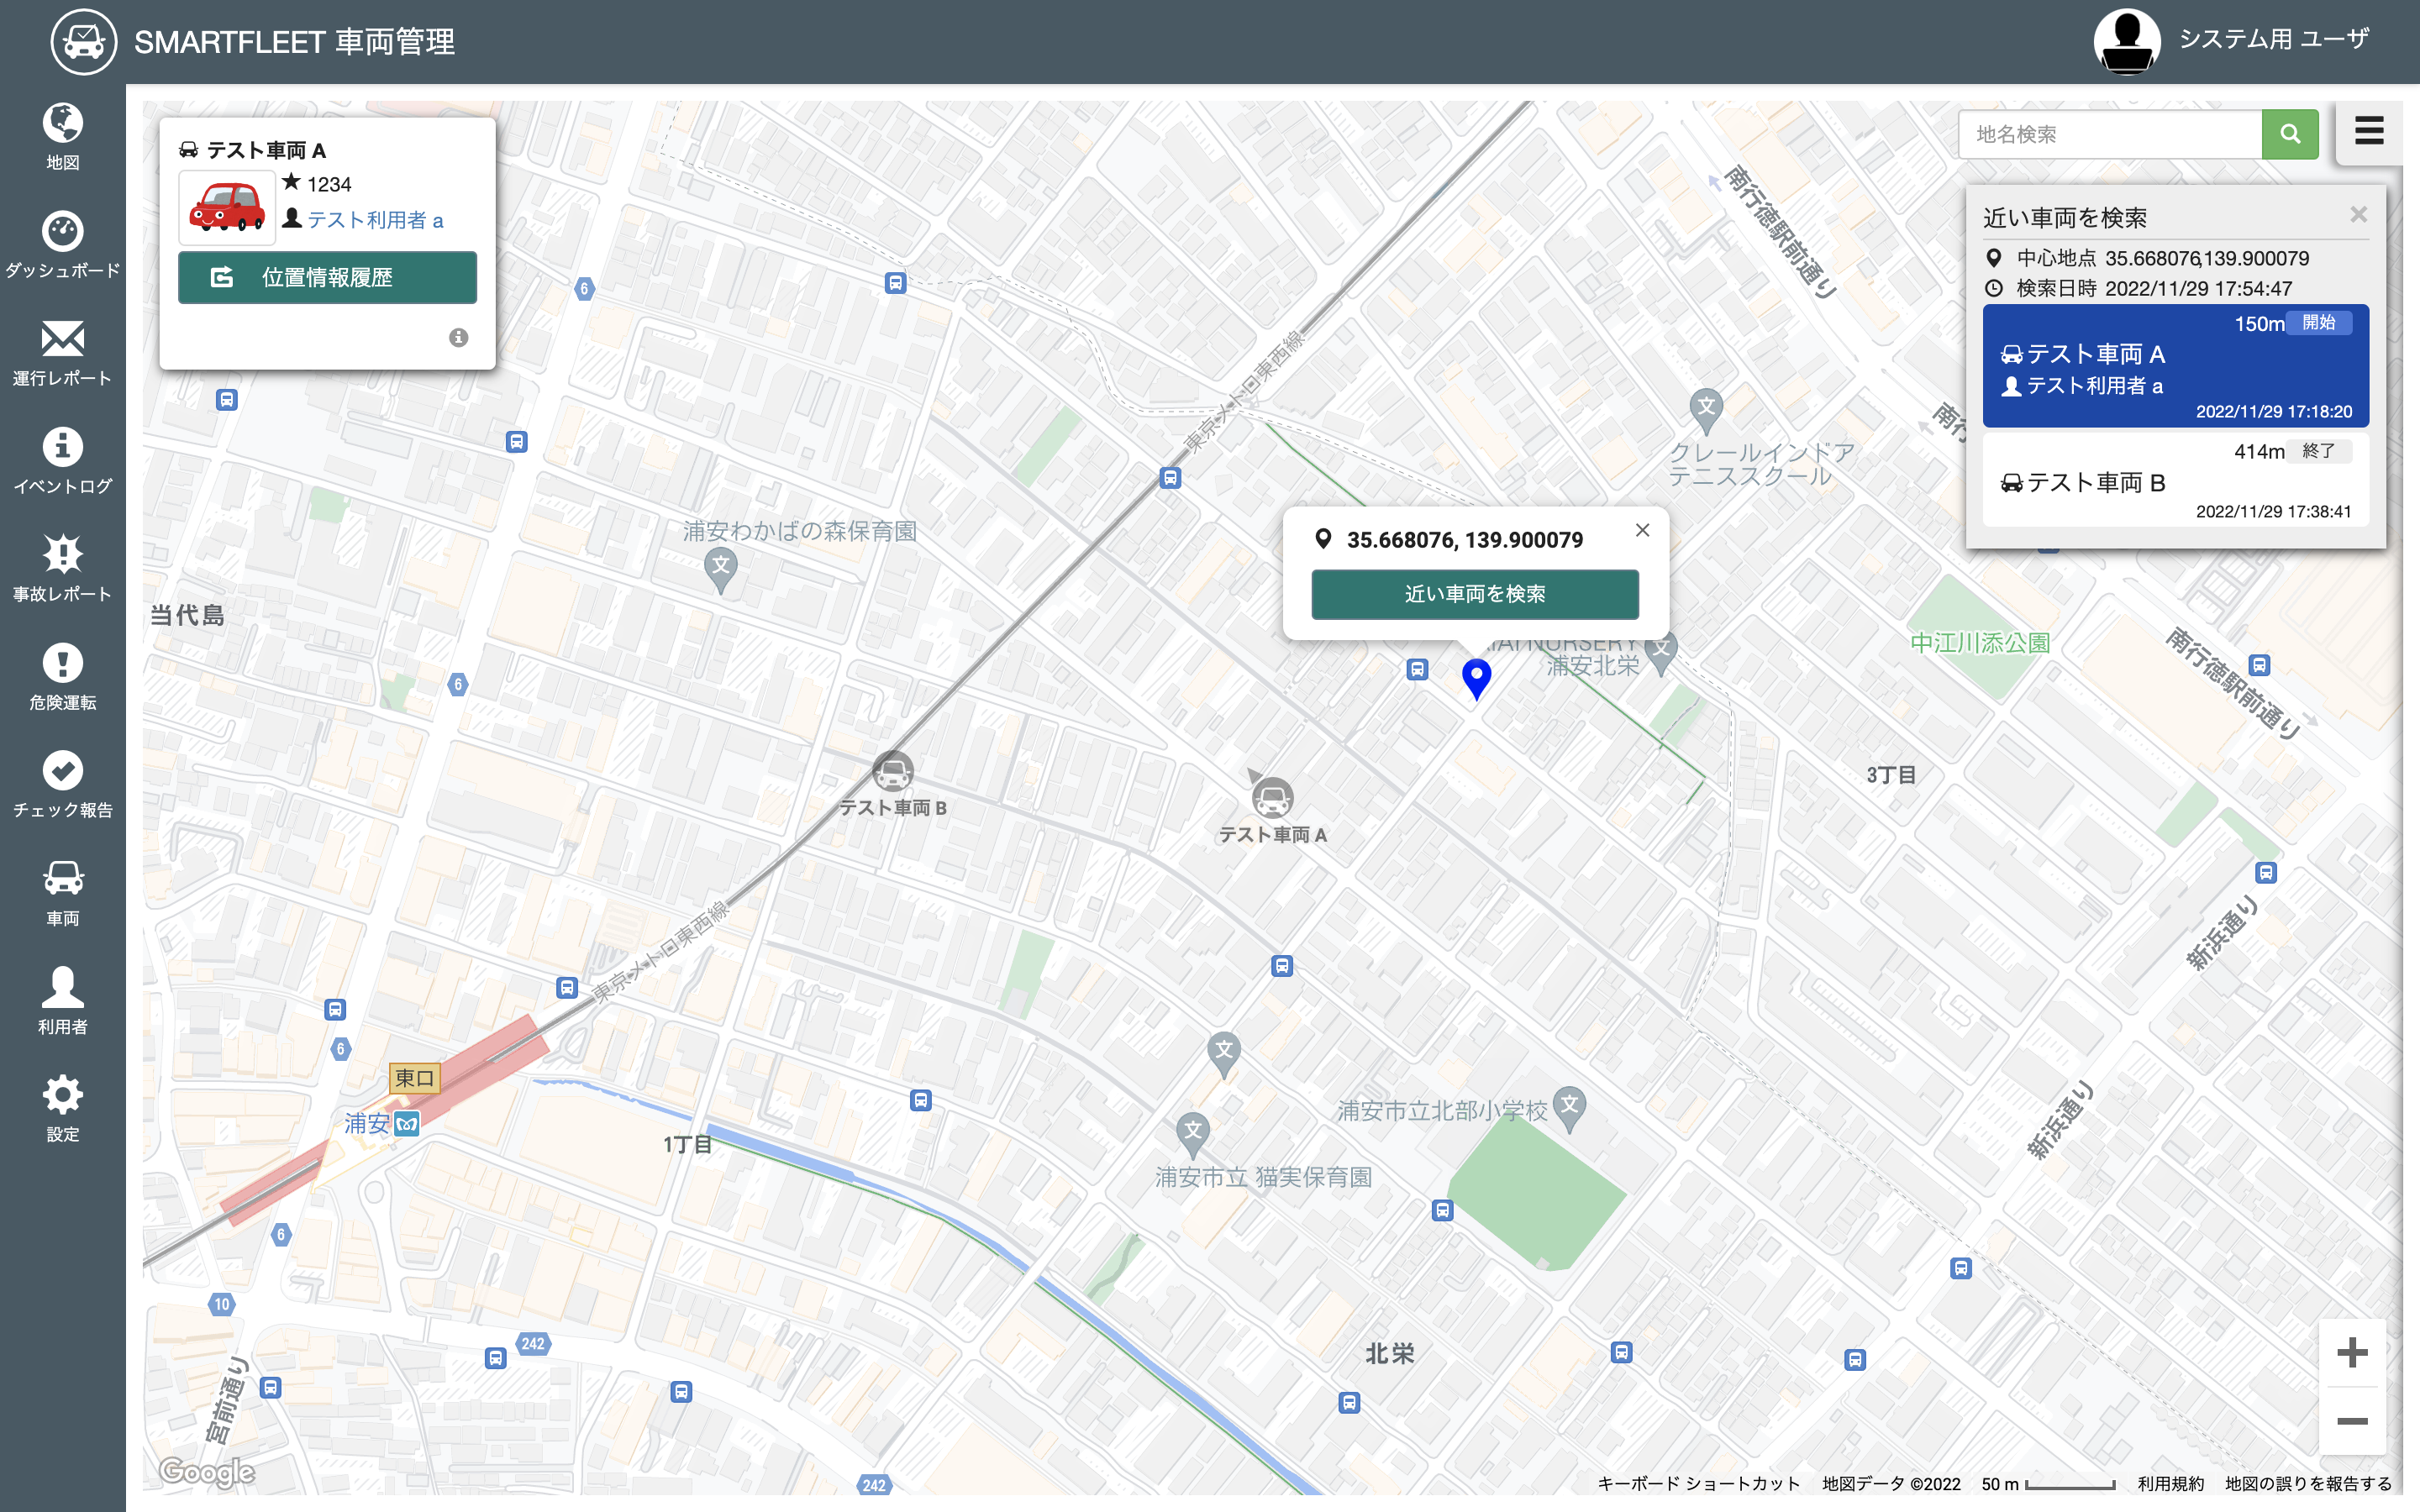Screen dimensions: 2420x1512
Task: Open 設定 settings from sidebar
Action: coord(62,1110)
